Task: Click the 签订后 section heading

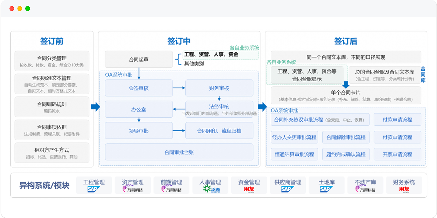Action: coord(346,41)
